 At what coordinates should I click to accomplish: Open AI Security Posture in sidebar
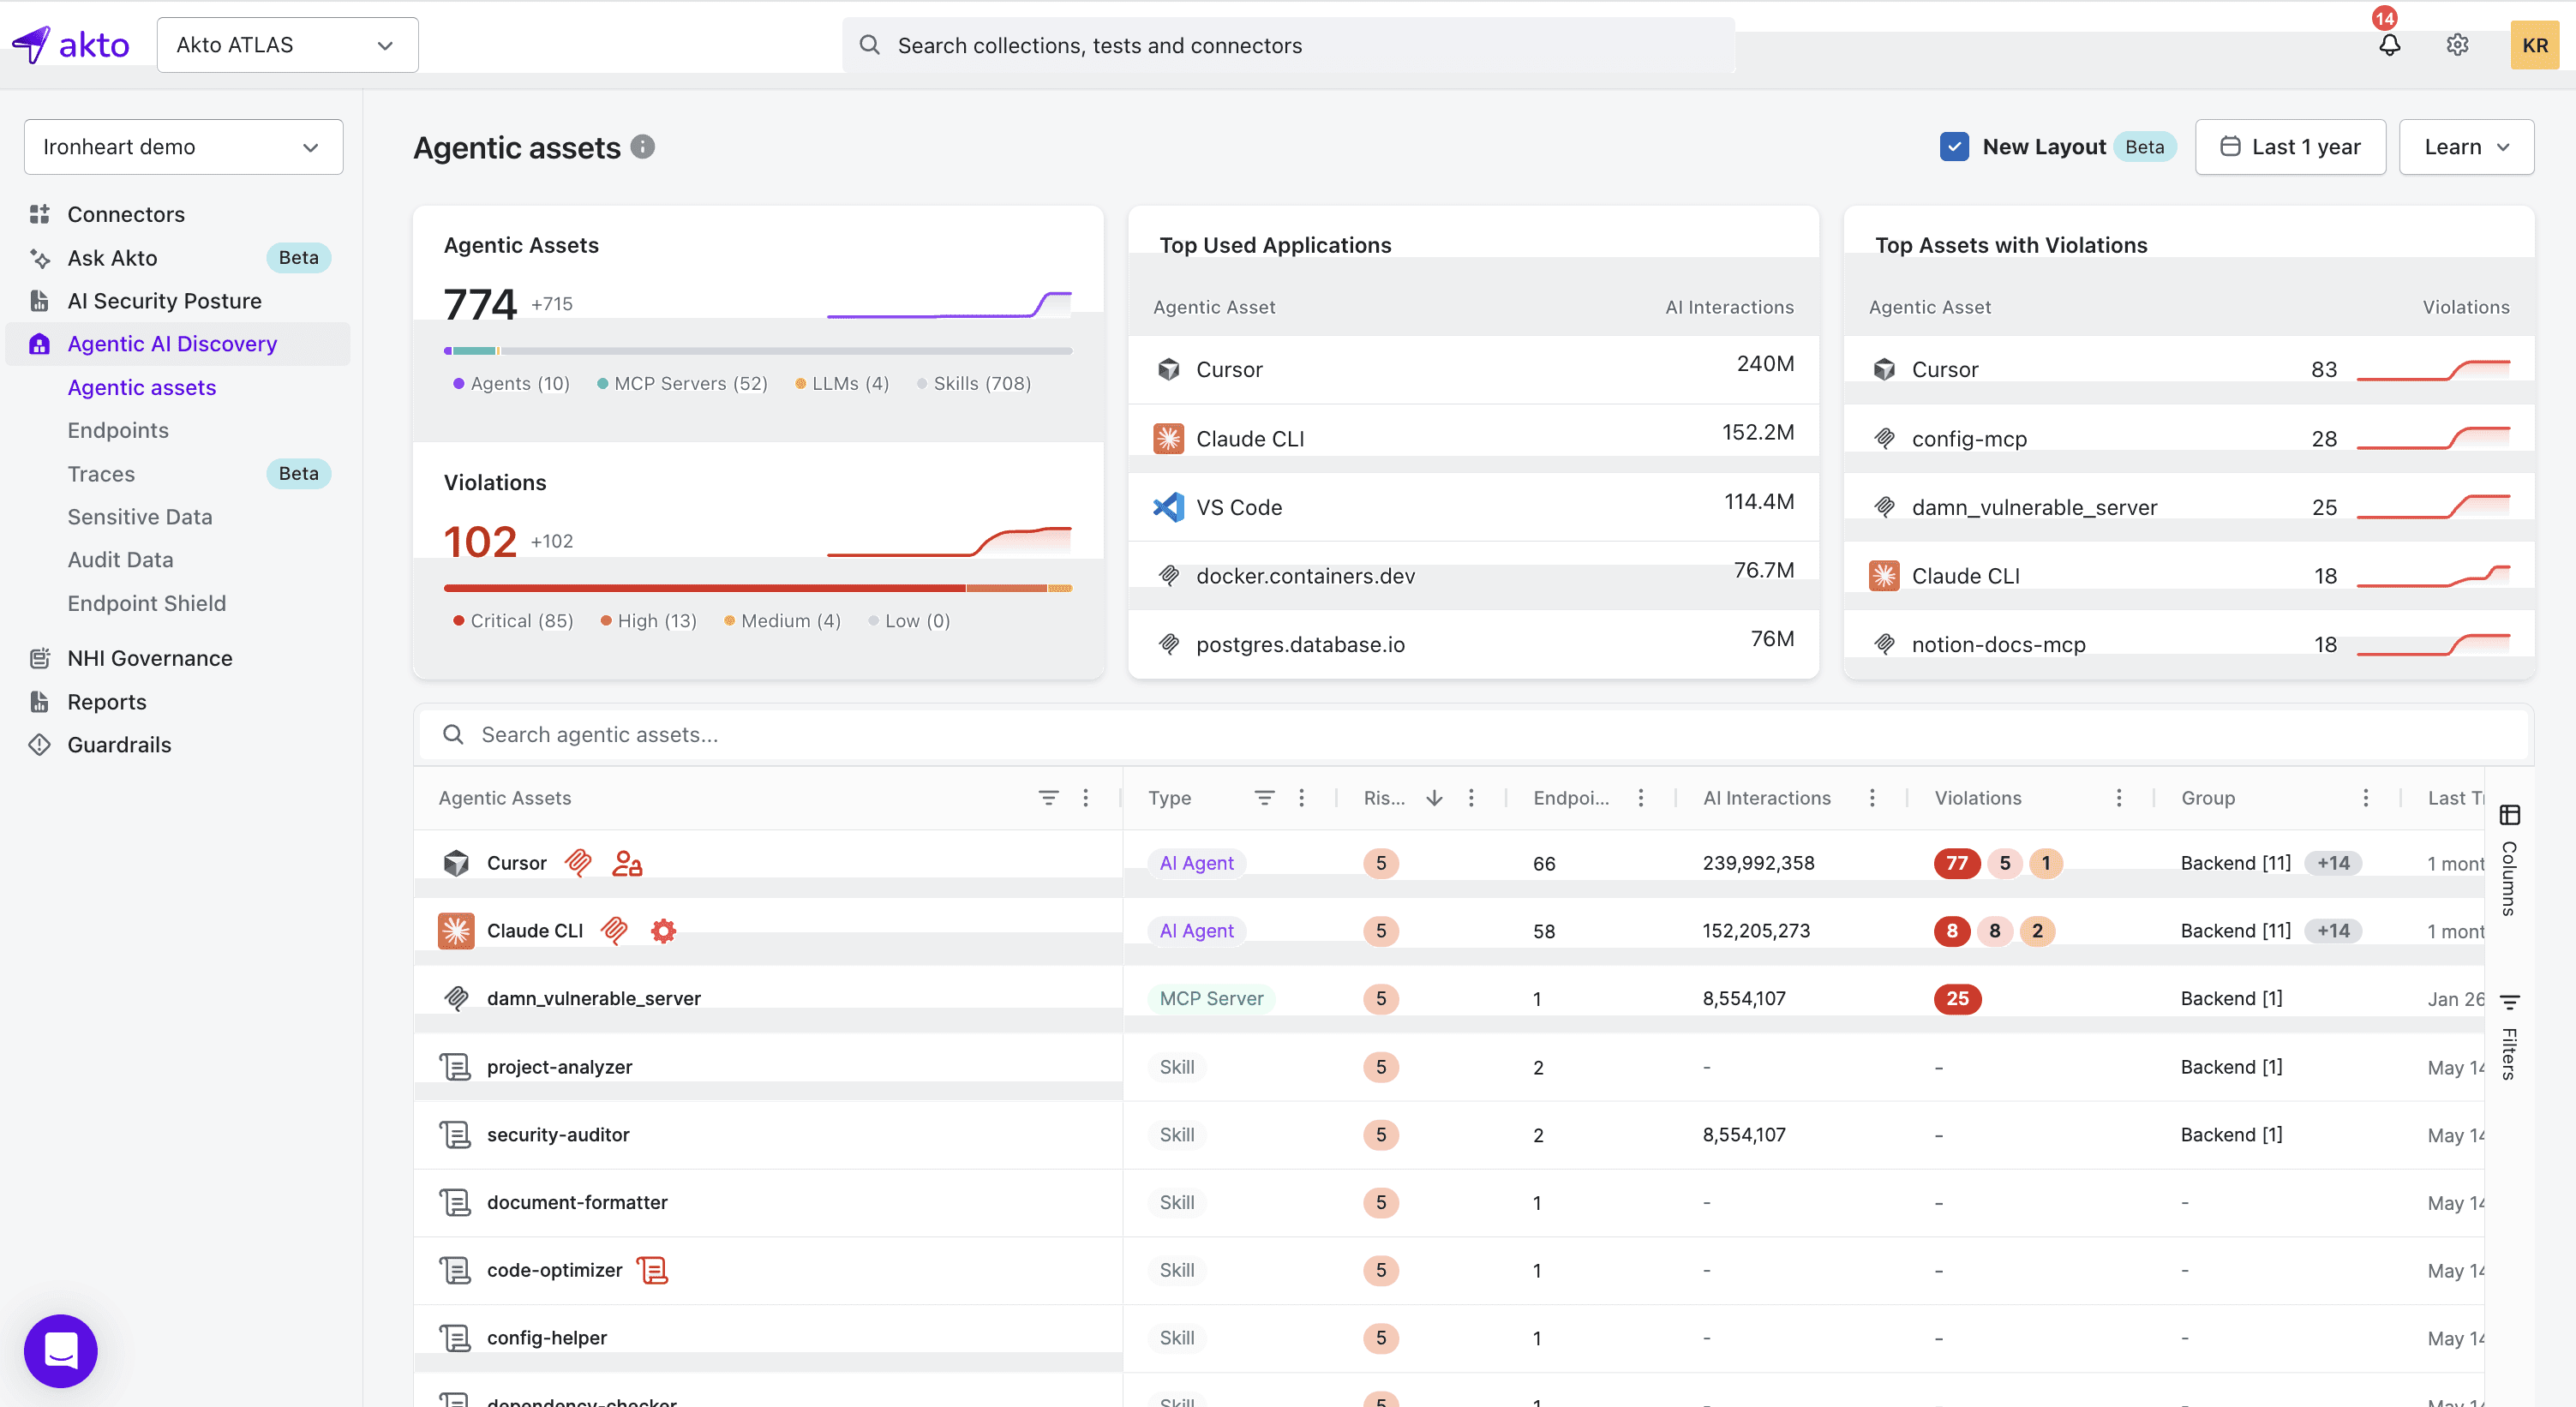click(164, 301)
